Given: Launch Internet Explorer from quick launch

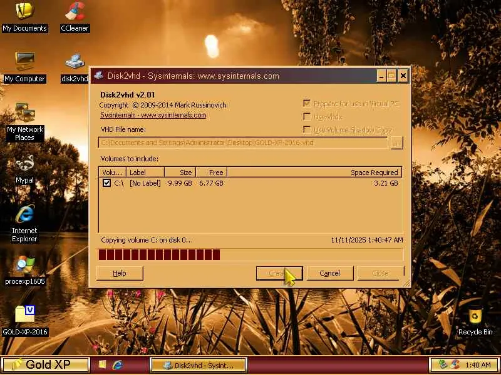Looking at the screenshot, I should click(x=118, y=364).
